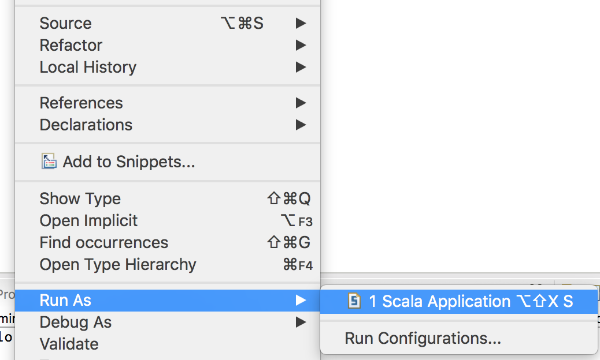Click the Add to Snippets icon
The width and height of the screenshot is (600, 360).
point(49,162)
